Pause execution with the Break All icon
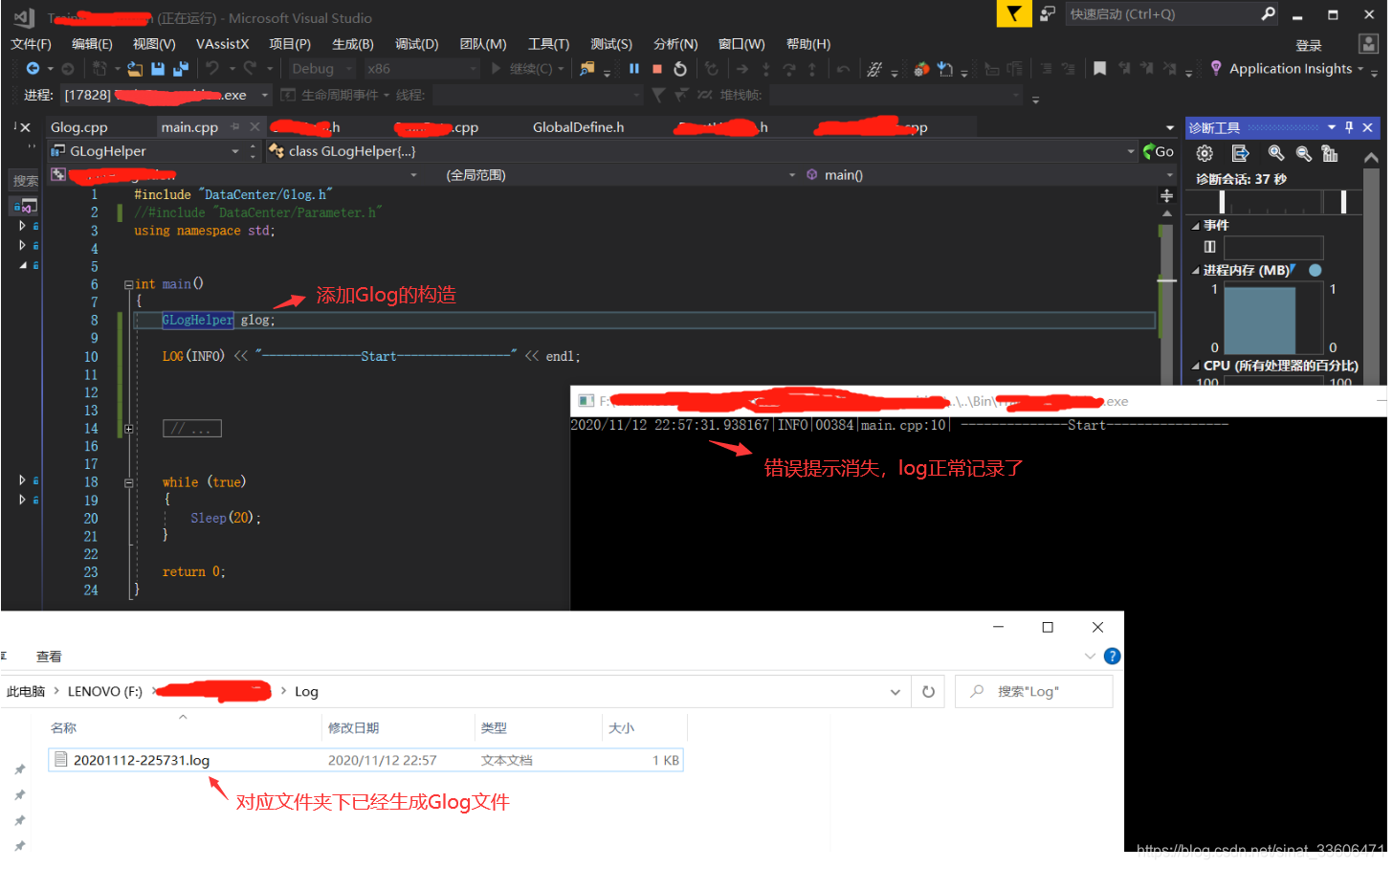 point(634,69)
